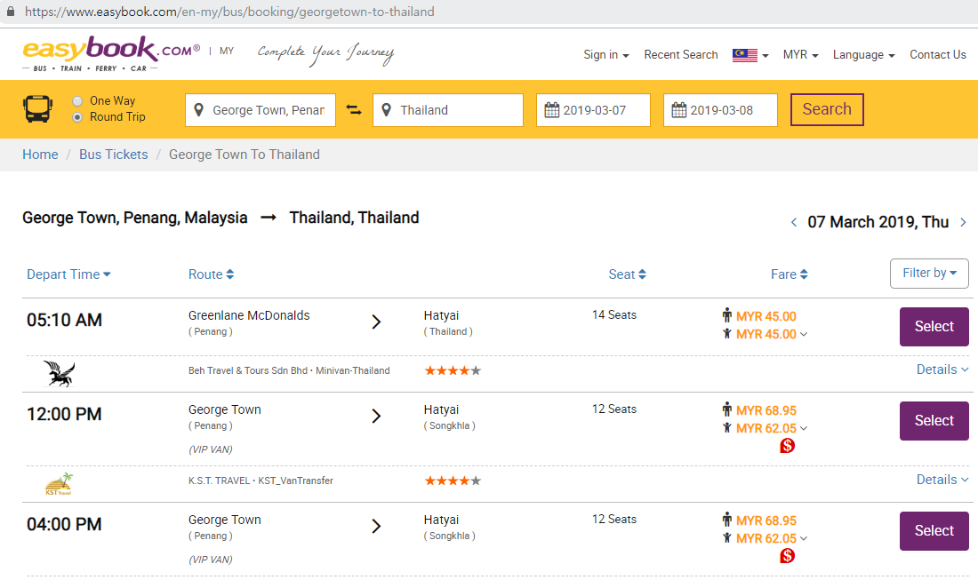Click red dollar icon on 12:00 PM trip
978x580 pixels.
click(787, 445)
